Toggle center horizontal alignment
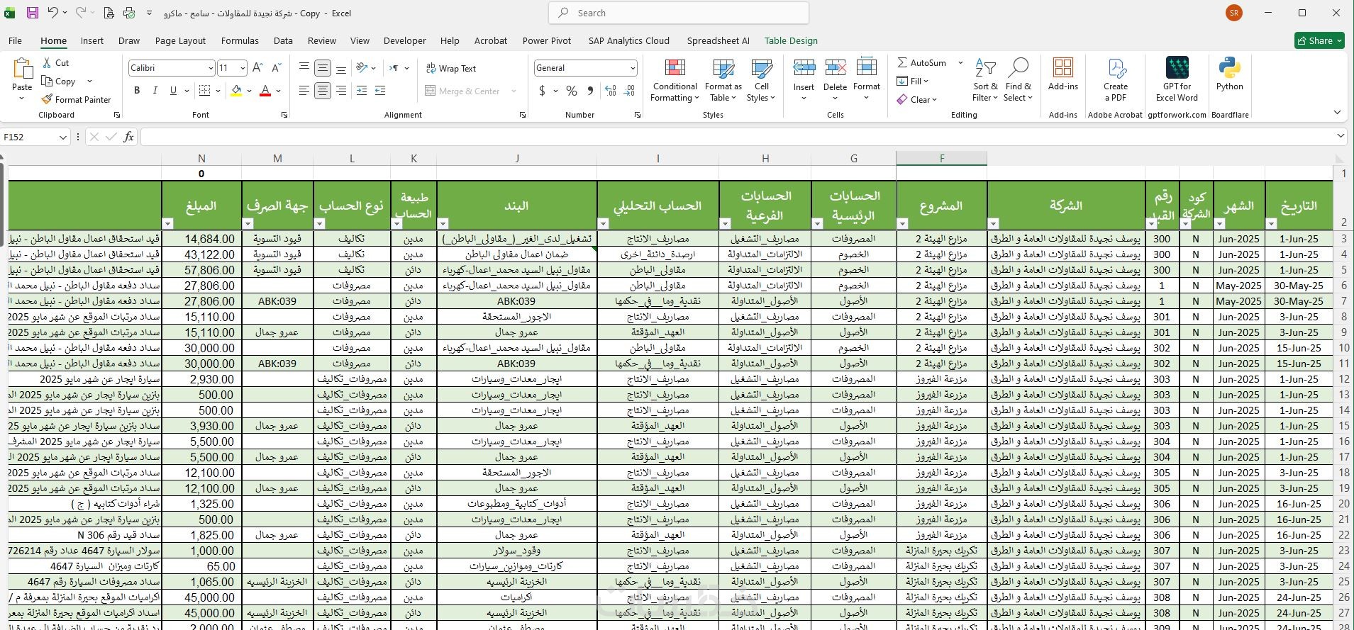Image resolution: width=1354 pixels, height=630 pixels. [323, 91]
